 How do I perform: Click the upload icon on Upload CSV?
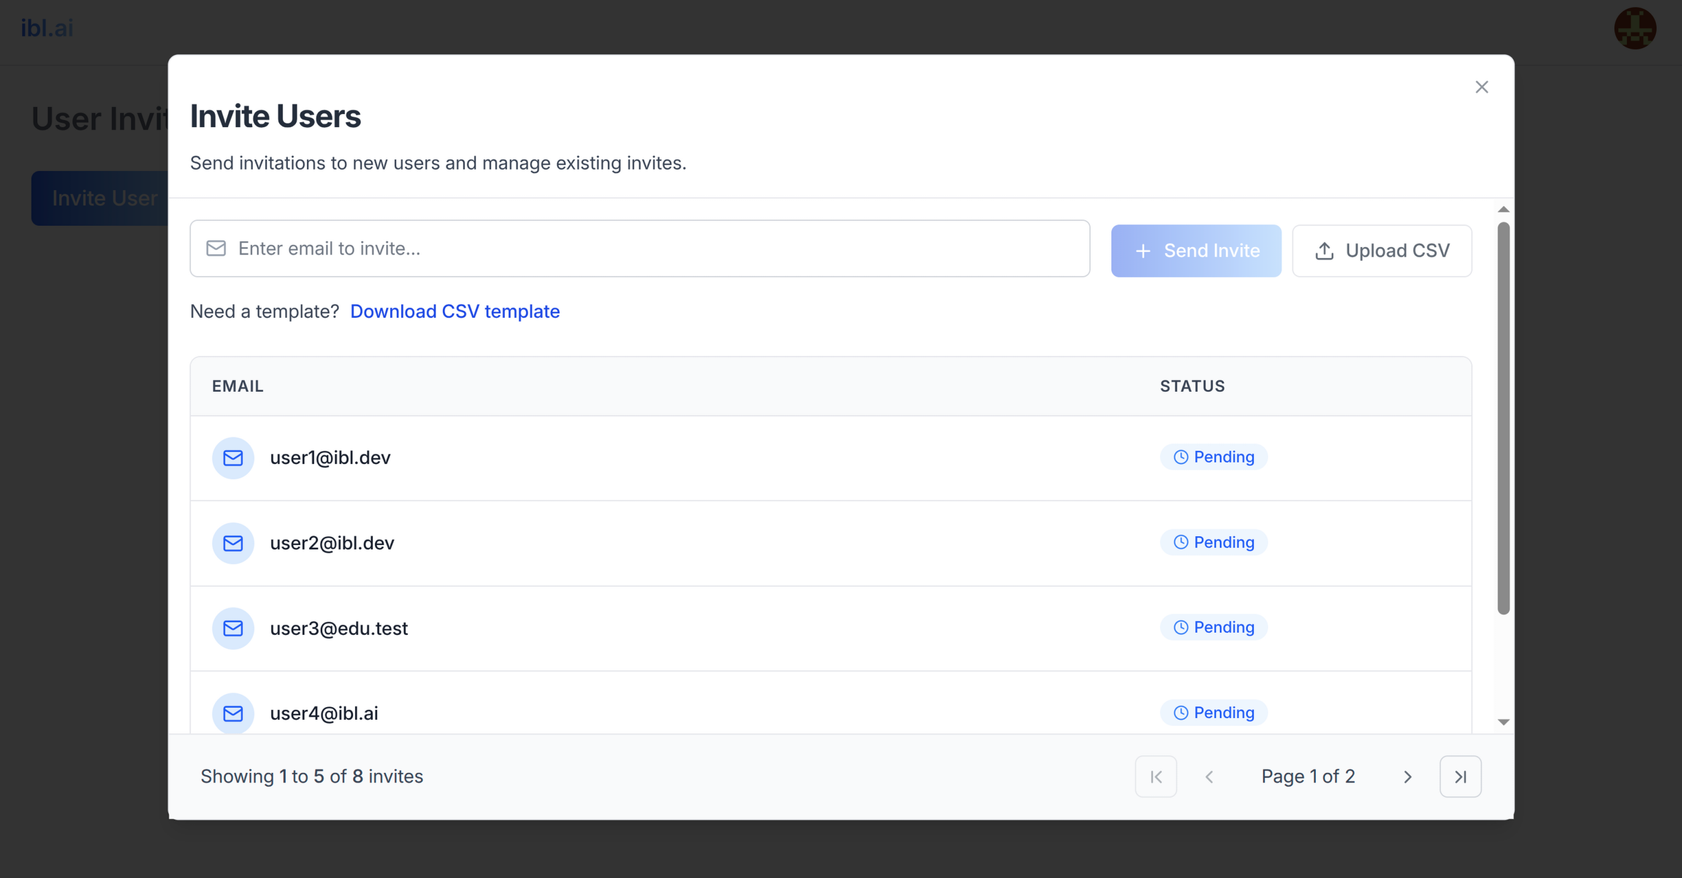(x=1324, y=251)
